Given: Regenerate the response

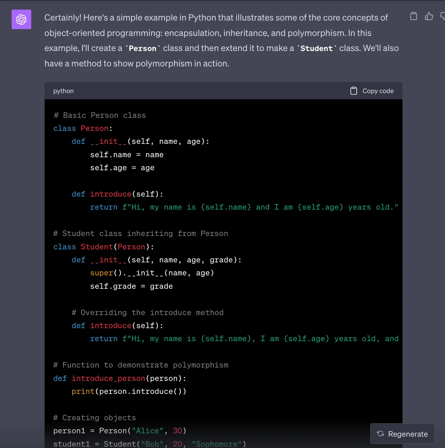Looking at the screenshot, I should tap(402, 434).
